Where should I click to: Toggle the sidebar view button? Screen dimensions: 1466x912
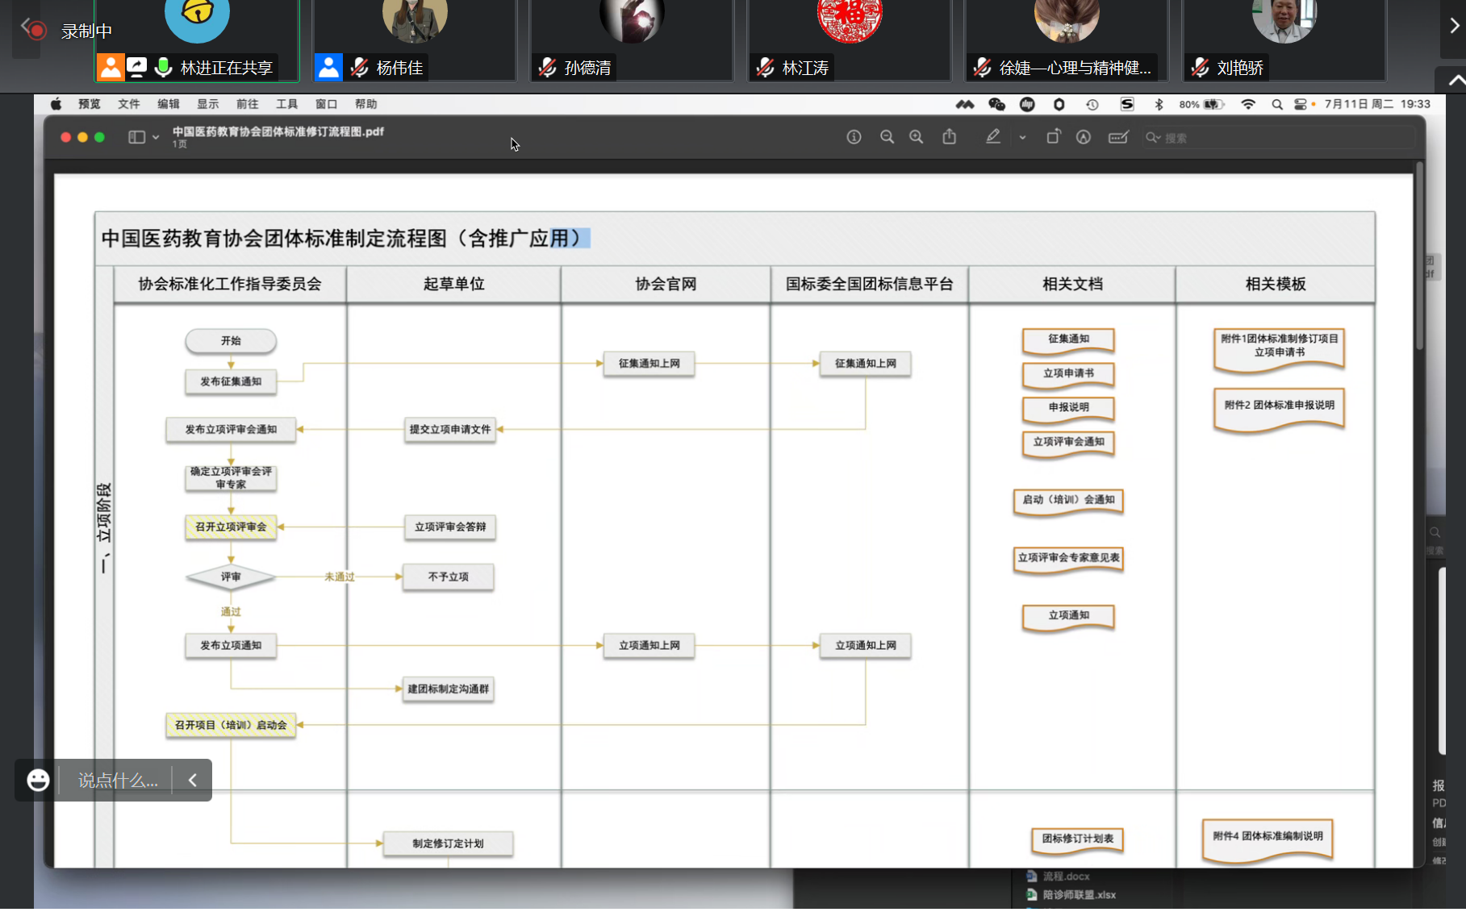[136, 137]
